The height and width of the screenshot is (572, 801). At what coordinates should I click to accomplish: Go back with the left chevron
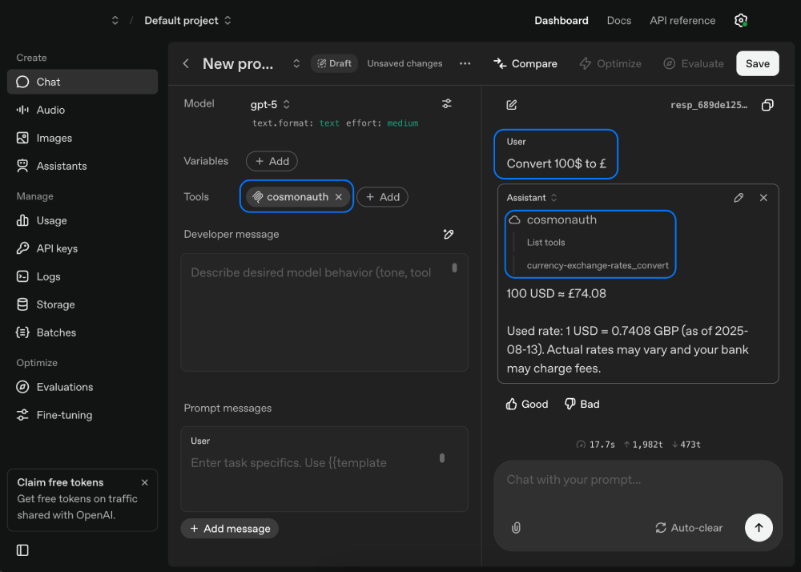tap(186, 63)
